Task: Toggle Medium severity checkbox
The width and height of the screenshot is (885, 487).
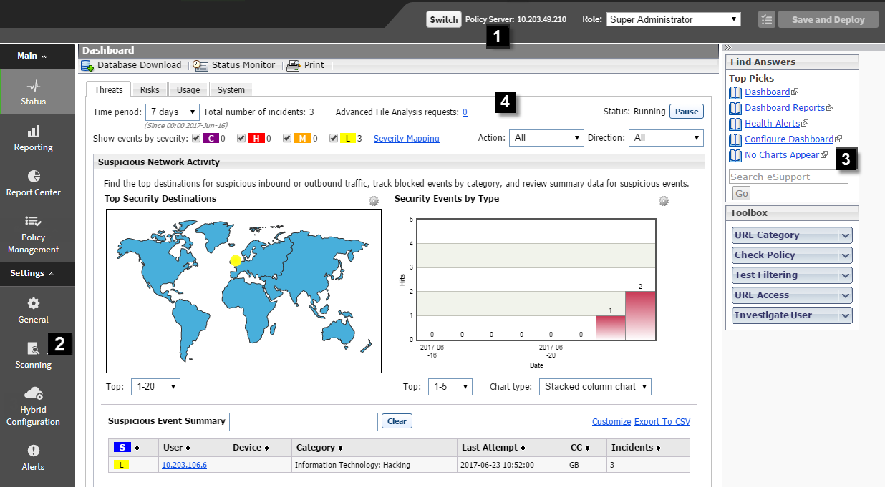Action: [x=287, y=138]
